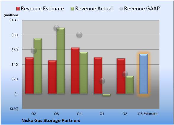Click the '$100' y-axis label
This screenshot has width=174, height=125.
(13, 20)
